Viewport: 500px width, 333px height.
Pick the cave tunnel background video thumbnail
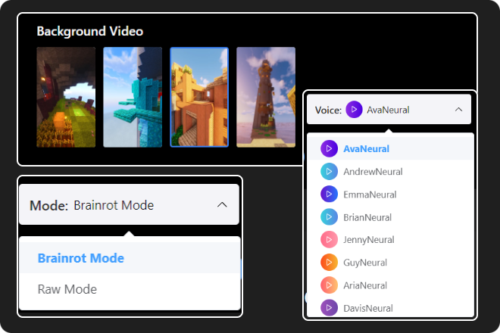coord(66,97)
